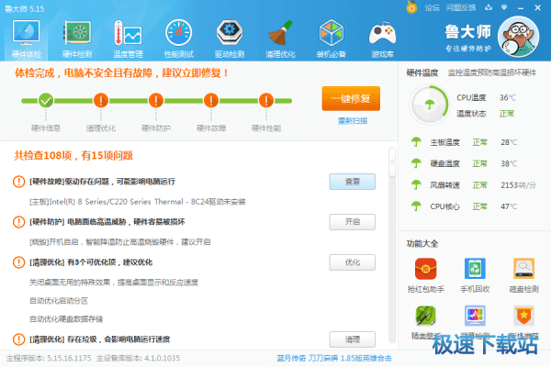The width and height of the screenshot is (551, 367).
Task: Click the 鲁大师 mascot avatar
Action: pos(518,37)
